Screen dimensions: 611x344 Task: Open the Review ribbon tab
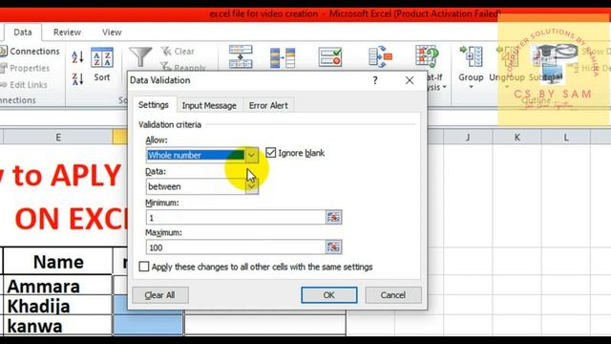(x=67, y=32)
